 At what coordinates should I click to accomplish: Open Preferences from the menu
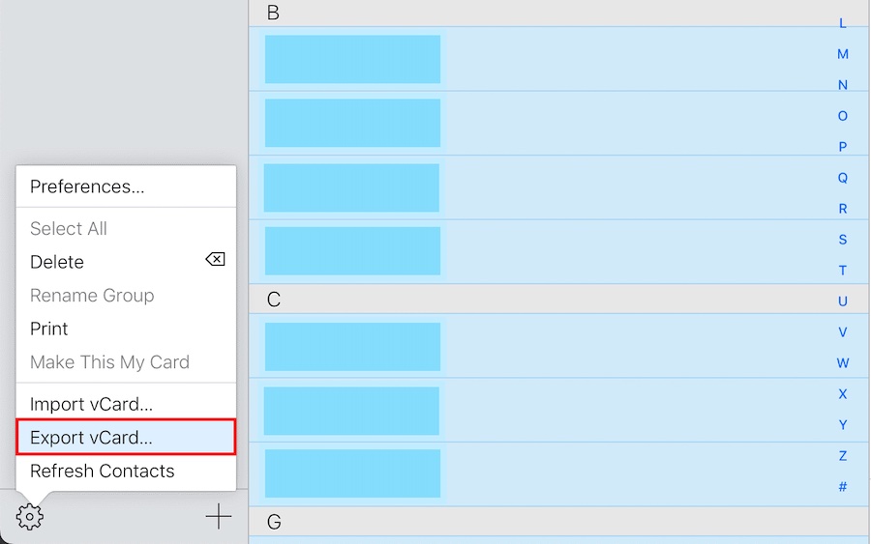[87, 186]
